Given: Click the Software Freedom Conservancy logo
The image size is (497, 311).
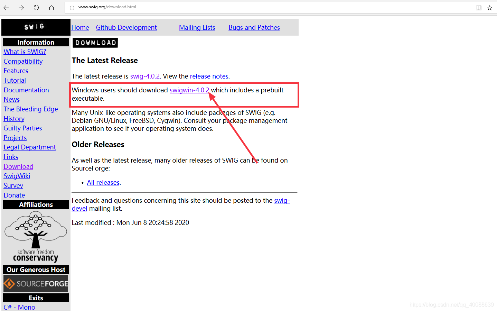Looking at the screenshot, I should coord(36,237).
